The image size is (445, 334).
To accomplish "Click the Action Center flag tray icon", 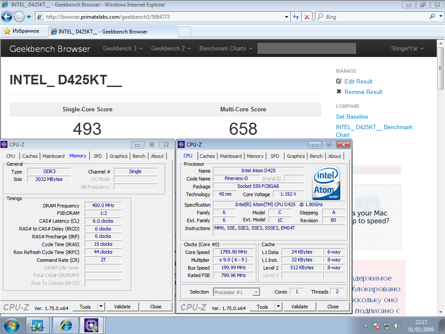I will tap(376, 326).
